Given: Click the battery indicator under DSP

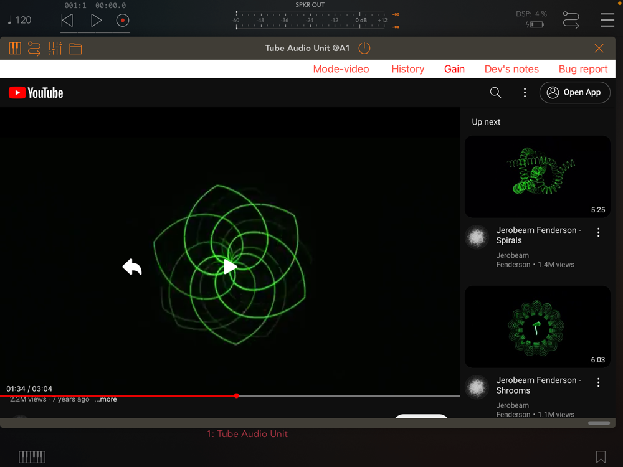Looking at the screenshot, I should [535, 25].
